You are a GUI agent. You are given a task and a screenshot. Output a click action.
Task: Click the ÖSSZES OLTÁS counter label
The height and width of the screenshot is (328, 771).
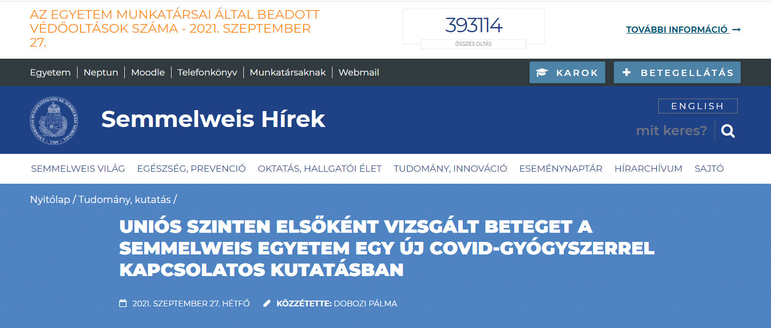[473, 44]
